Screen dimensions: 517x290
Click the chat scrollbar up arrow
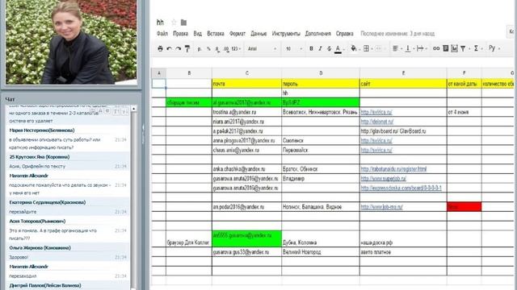pyautogui.click(x=133, y=109)
